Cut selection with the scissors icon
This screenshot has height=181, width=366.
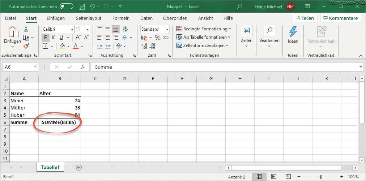pyautogui.click(x=26, y=29)
